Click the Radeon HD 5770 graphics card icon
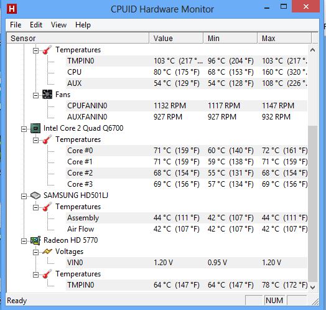Screen dimensions: 326x310 pyautogui.click(x=35, y=240)
